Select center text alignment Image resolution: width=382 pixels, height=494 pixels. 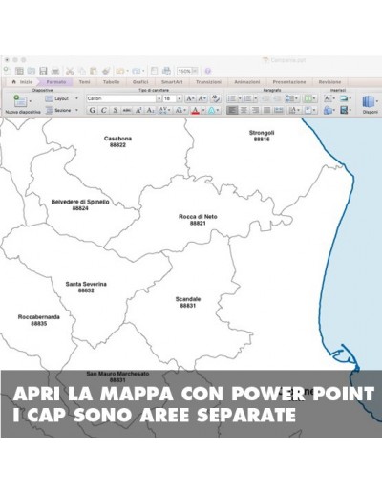pos(244,110)
